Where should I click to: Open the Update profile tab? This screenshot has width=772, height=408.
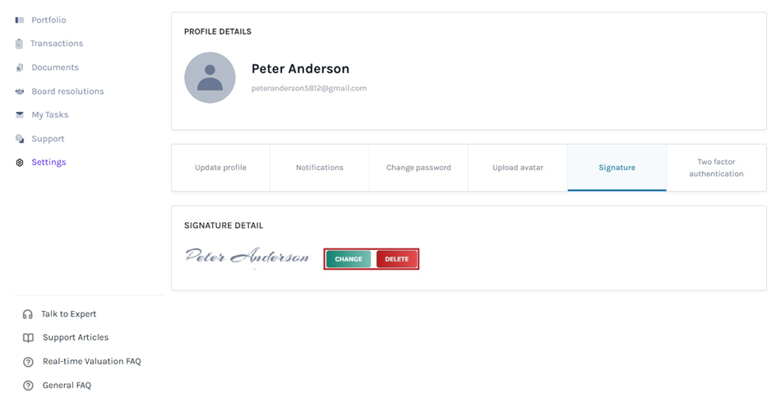click(220, 168)
